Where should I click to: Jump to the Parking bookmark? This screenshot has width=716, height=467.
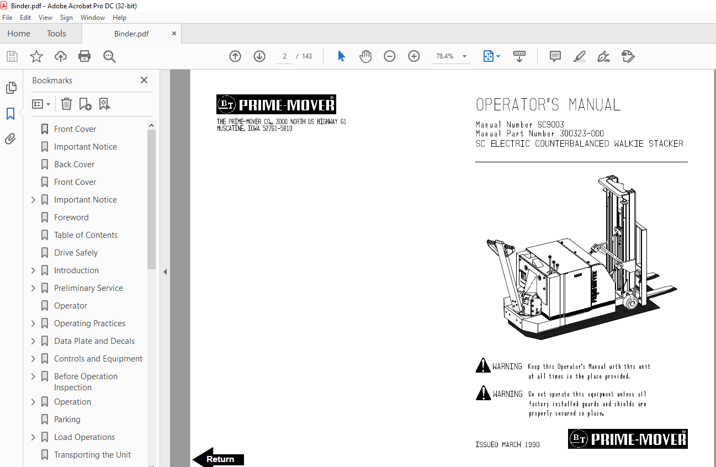click(x=67, y=420)
